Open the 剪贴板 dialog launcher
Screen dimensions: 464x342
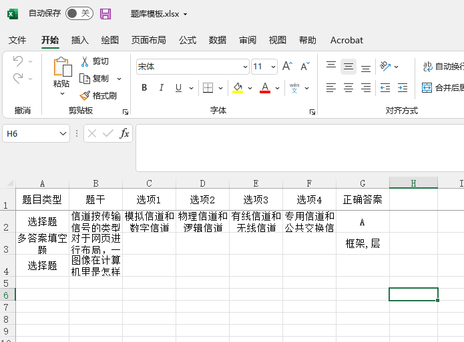pos(126,112)
